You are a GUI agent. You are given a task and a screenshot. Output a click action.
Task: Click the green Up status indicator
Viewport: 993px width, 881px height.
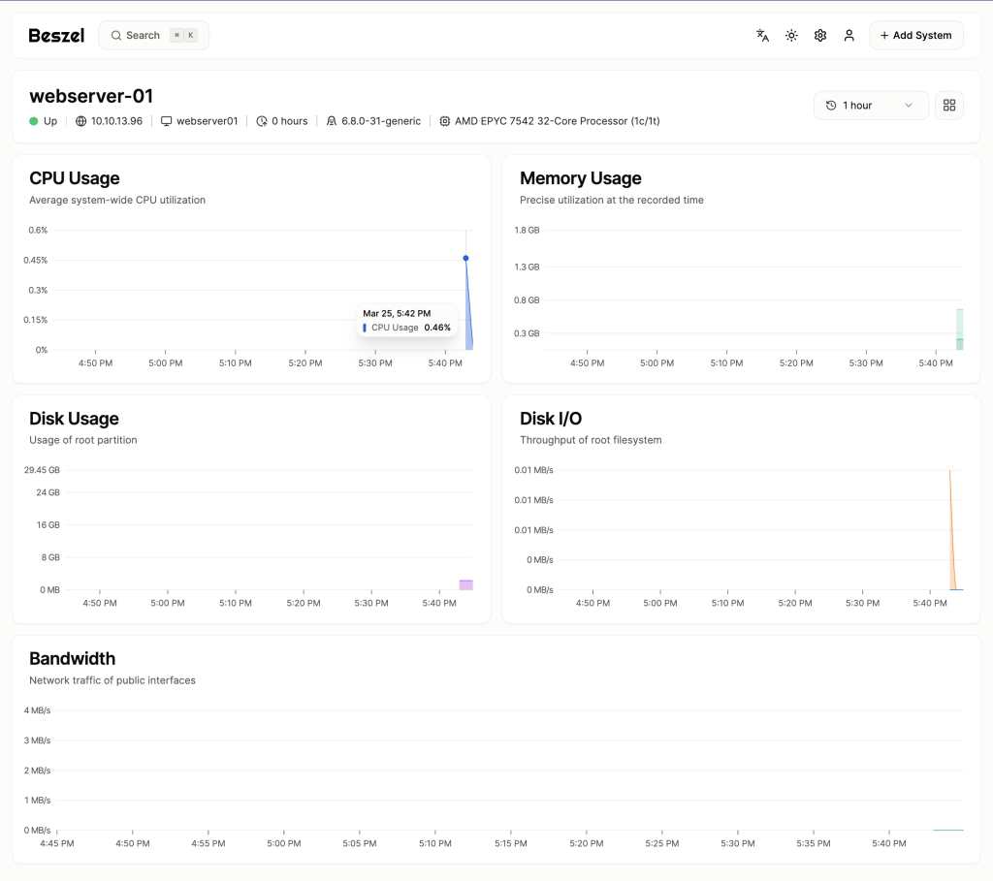click(34, 121)
